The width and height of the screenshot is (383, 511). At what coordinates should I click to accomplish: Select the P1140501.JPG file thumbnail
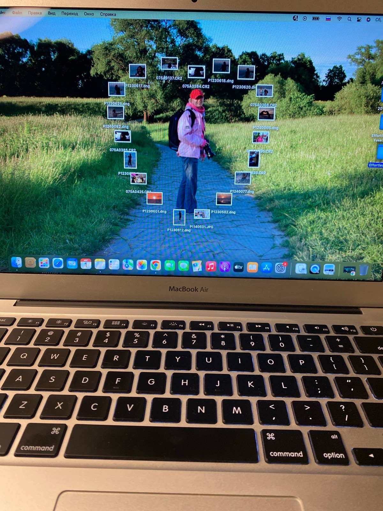pos(202,214)
